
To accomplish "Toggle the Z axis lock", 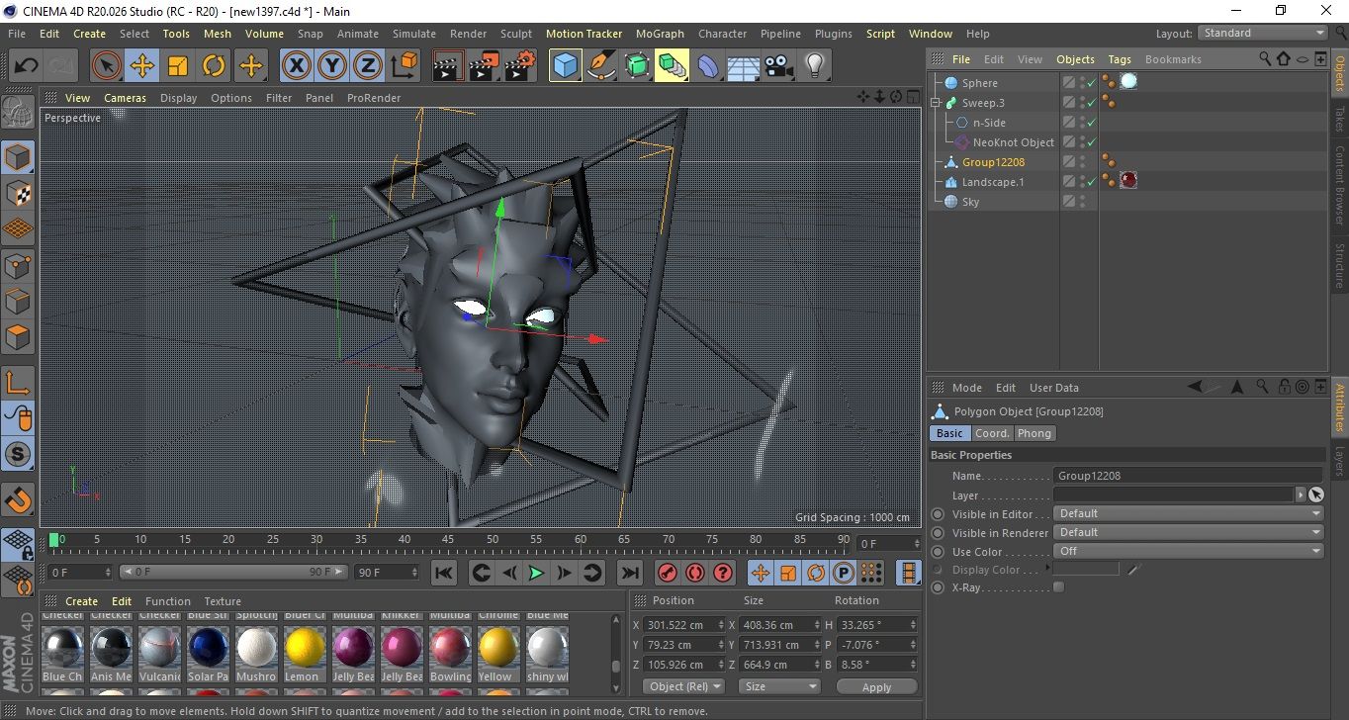I will [x=368, y=66].
